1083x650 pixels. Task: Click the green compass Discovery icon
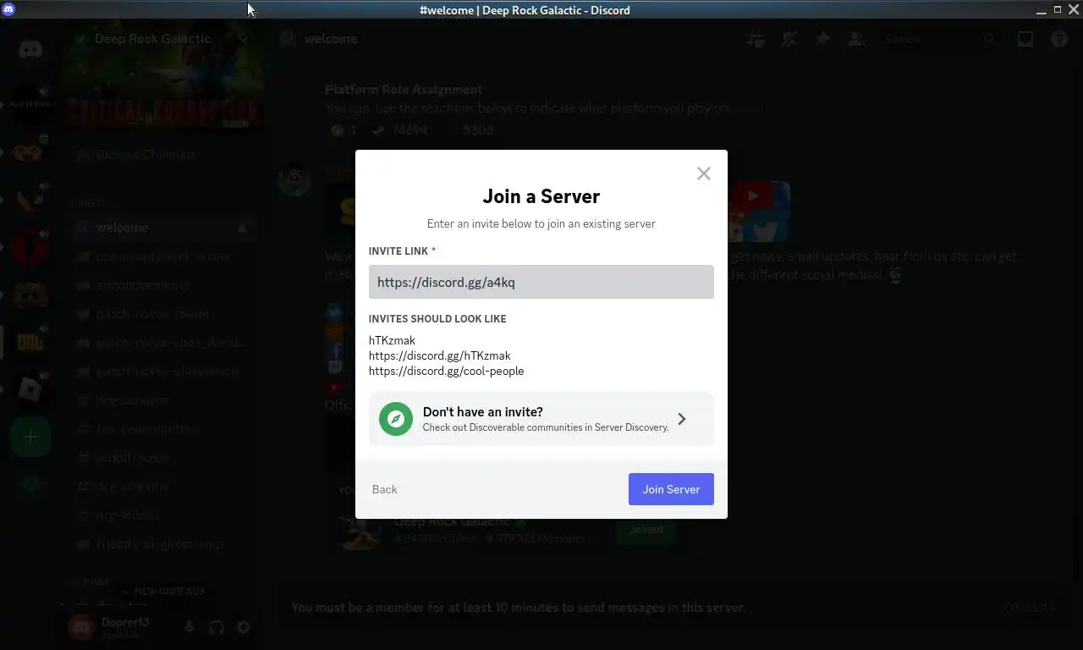396,419
